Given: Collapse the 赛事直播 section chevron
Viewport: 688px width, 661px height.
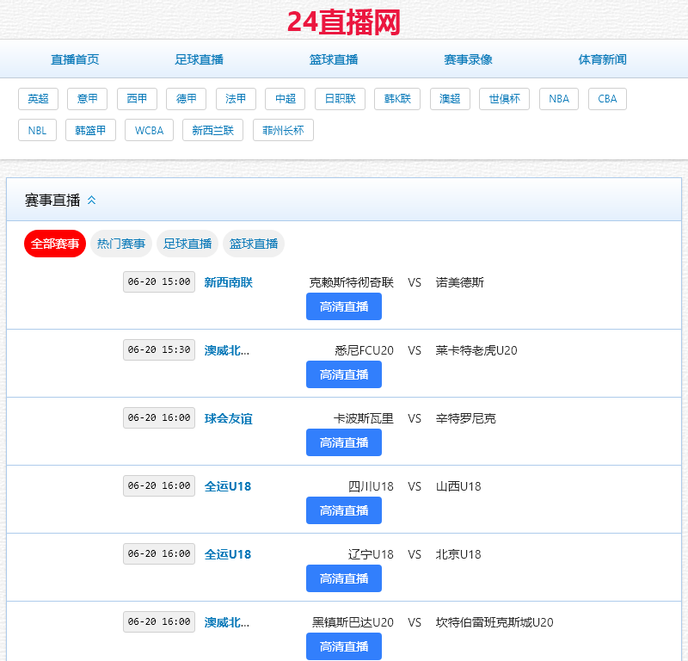Looking at the screenshot, I should (91, 201).
